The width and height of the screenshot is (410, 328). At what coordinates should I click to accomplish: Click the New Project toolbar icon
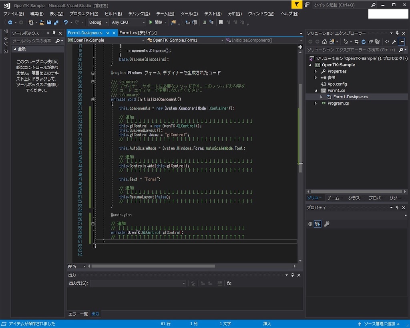[31, 22]
